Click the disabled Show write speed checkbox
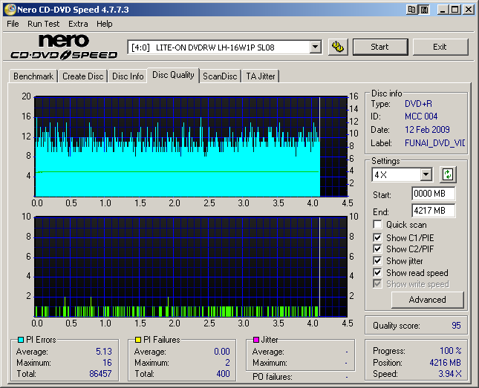Viewport: 479px width, 388px height. pos(377,284)
